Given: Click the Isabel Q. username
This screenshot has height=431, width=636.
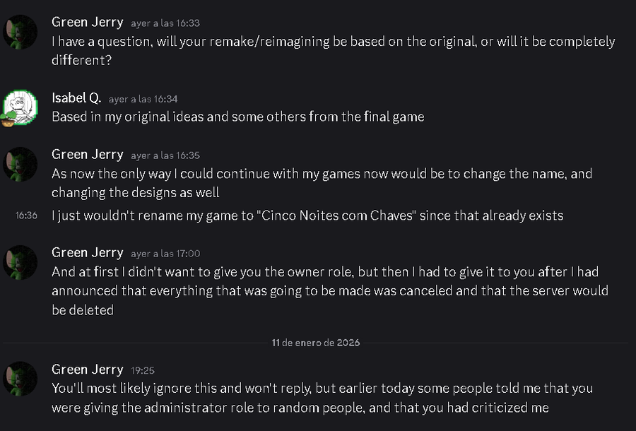Looking at the screenshot, I should tap(76, 98).
